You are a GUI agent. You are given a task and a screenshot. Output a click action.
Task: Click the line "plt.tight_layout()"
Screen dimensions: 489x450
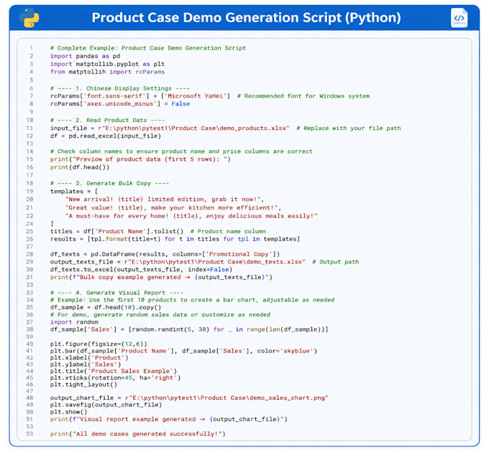[83, 385]
